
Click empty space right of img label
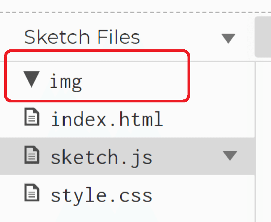coord(135,81)
